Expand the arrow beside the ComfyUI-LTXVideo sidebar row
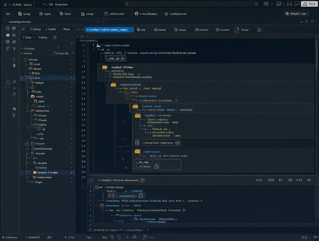This screenshot has height=241, width=319. [x=22, y=173]
